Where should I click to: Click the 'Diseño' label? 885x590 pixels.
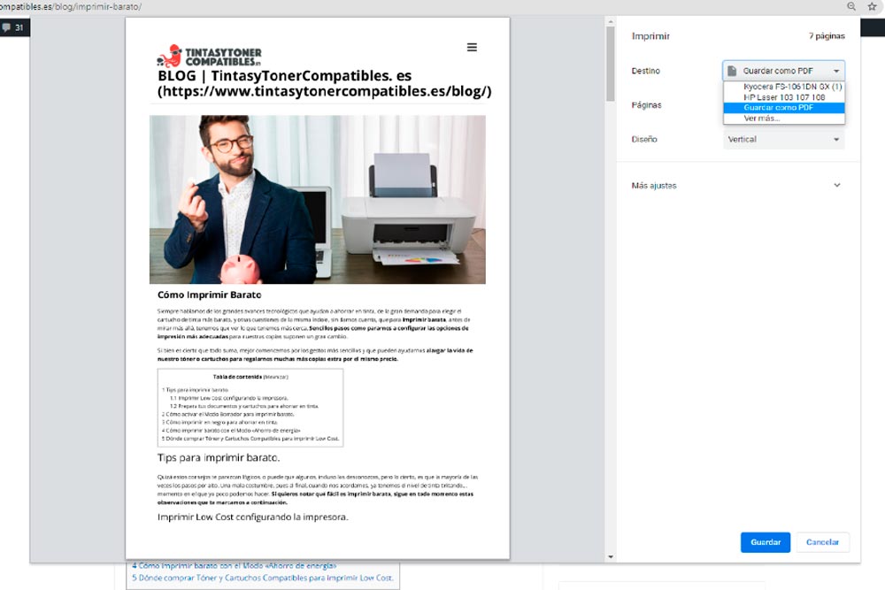coord(644,140)
